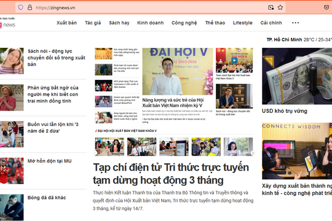The height and width of the screenshot is (221, 332).
Task: Click the 'Đại hội Đại biểu Hội Xuất bản' related link
Action: (x=173, y=120)
